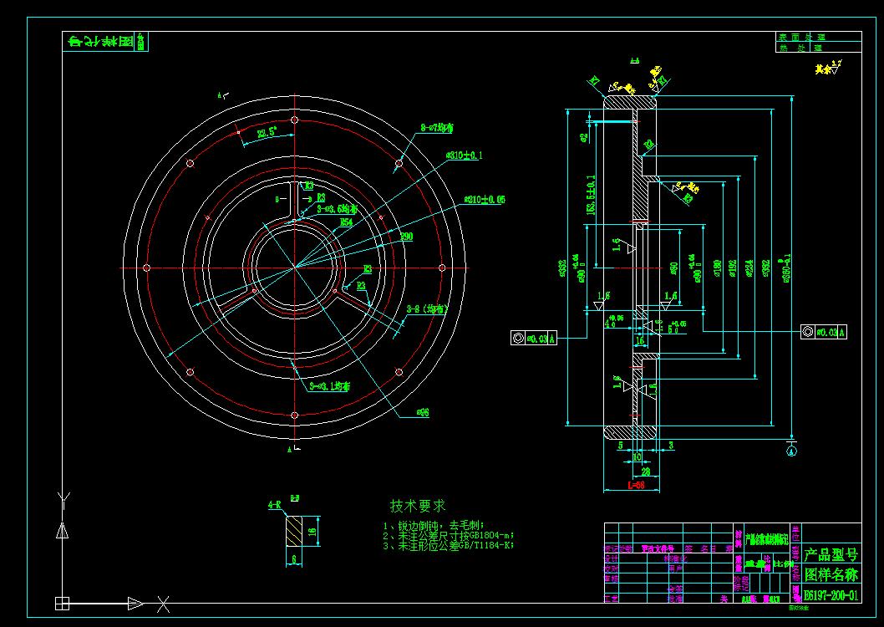This screenshot has width=884, height=627.
Task: Click the leftmost bolt hole on horizontal centerline
Action: pyautogui.click(x=146, y=268)
